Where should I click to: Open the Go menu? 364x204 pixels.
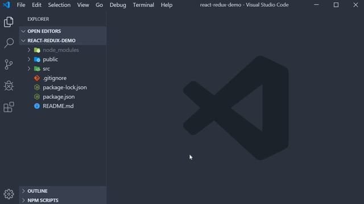click(100, 5)
